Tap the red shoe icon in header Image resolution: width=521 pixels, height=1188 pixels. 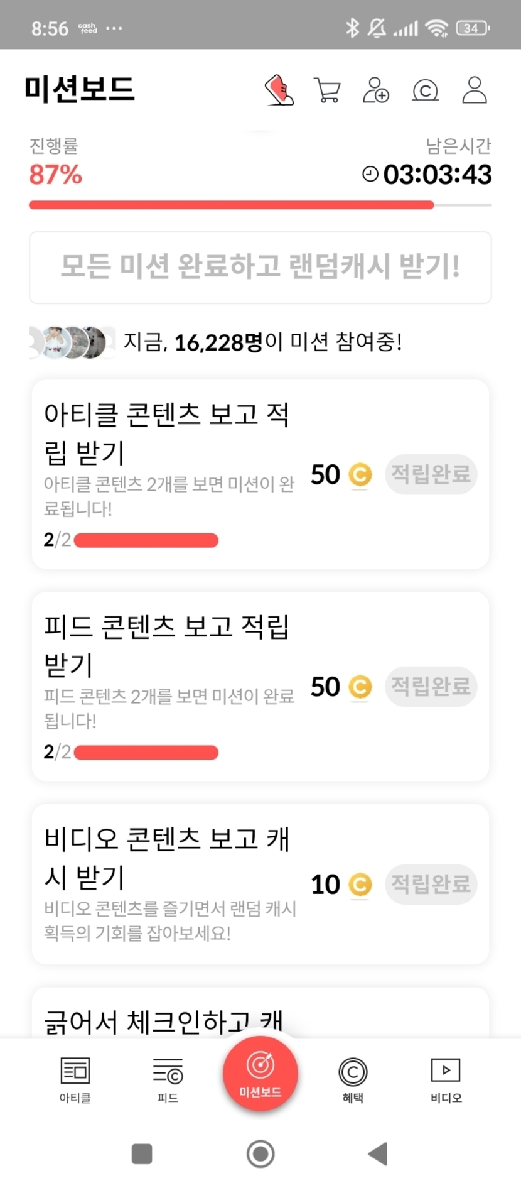pyautogui.click(x=279, y=90)
